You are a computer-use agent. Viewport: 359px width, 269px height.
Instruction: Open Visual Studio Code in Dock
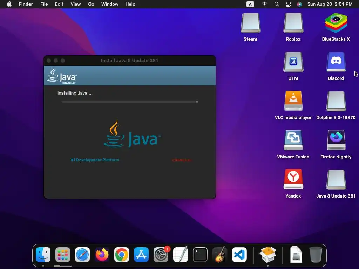pos(239,255)
